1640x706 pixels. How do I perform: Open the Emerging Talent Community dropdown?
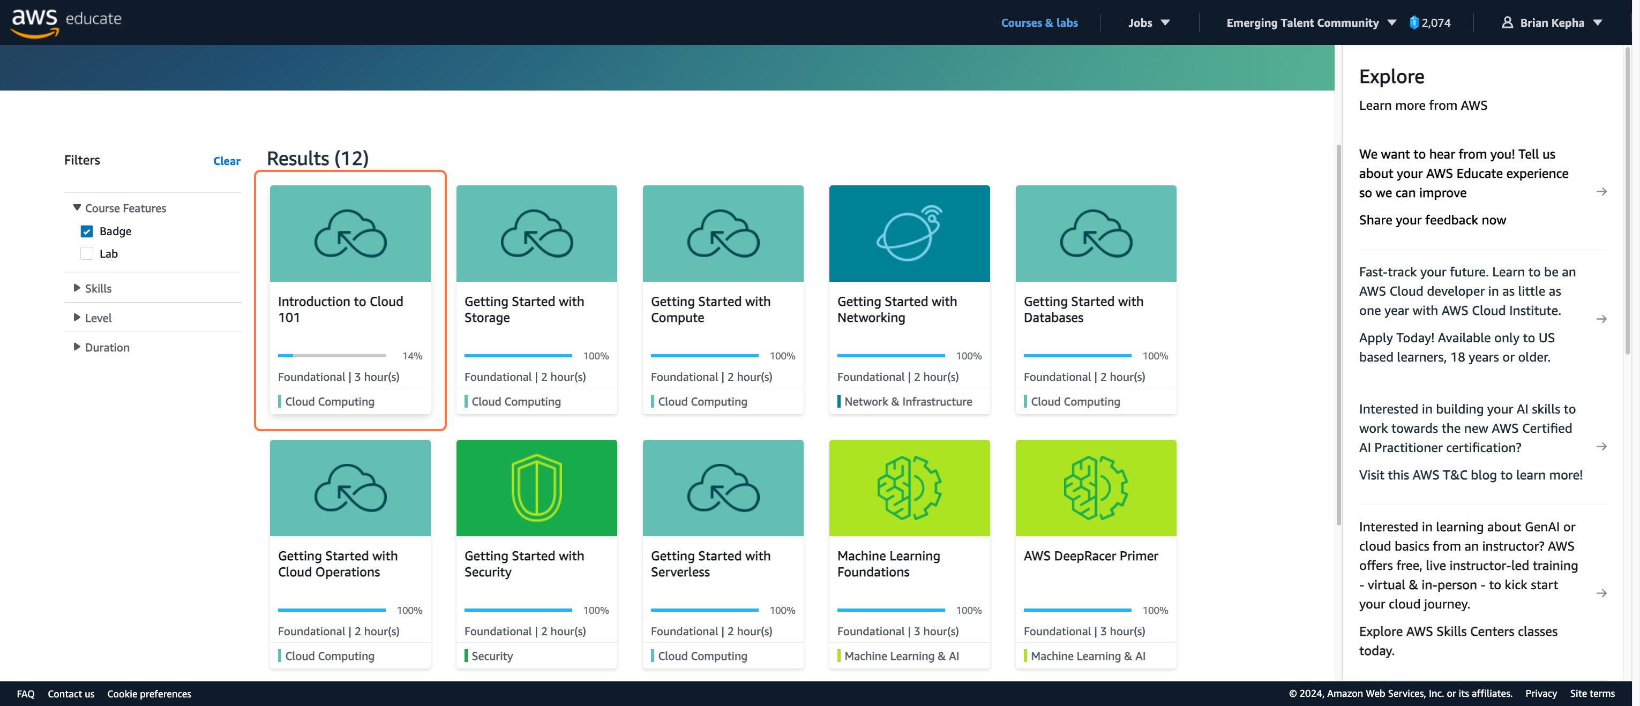tap(1311, 22)
